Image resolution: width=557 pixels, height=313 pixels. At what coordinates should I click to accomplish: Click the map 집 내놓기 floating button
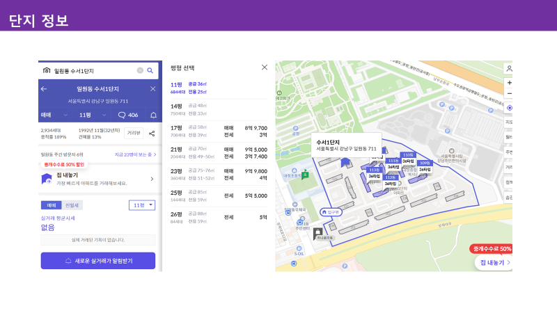[494, 263]
